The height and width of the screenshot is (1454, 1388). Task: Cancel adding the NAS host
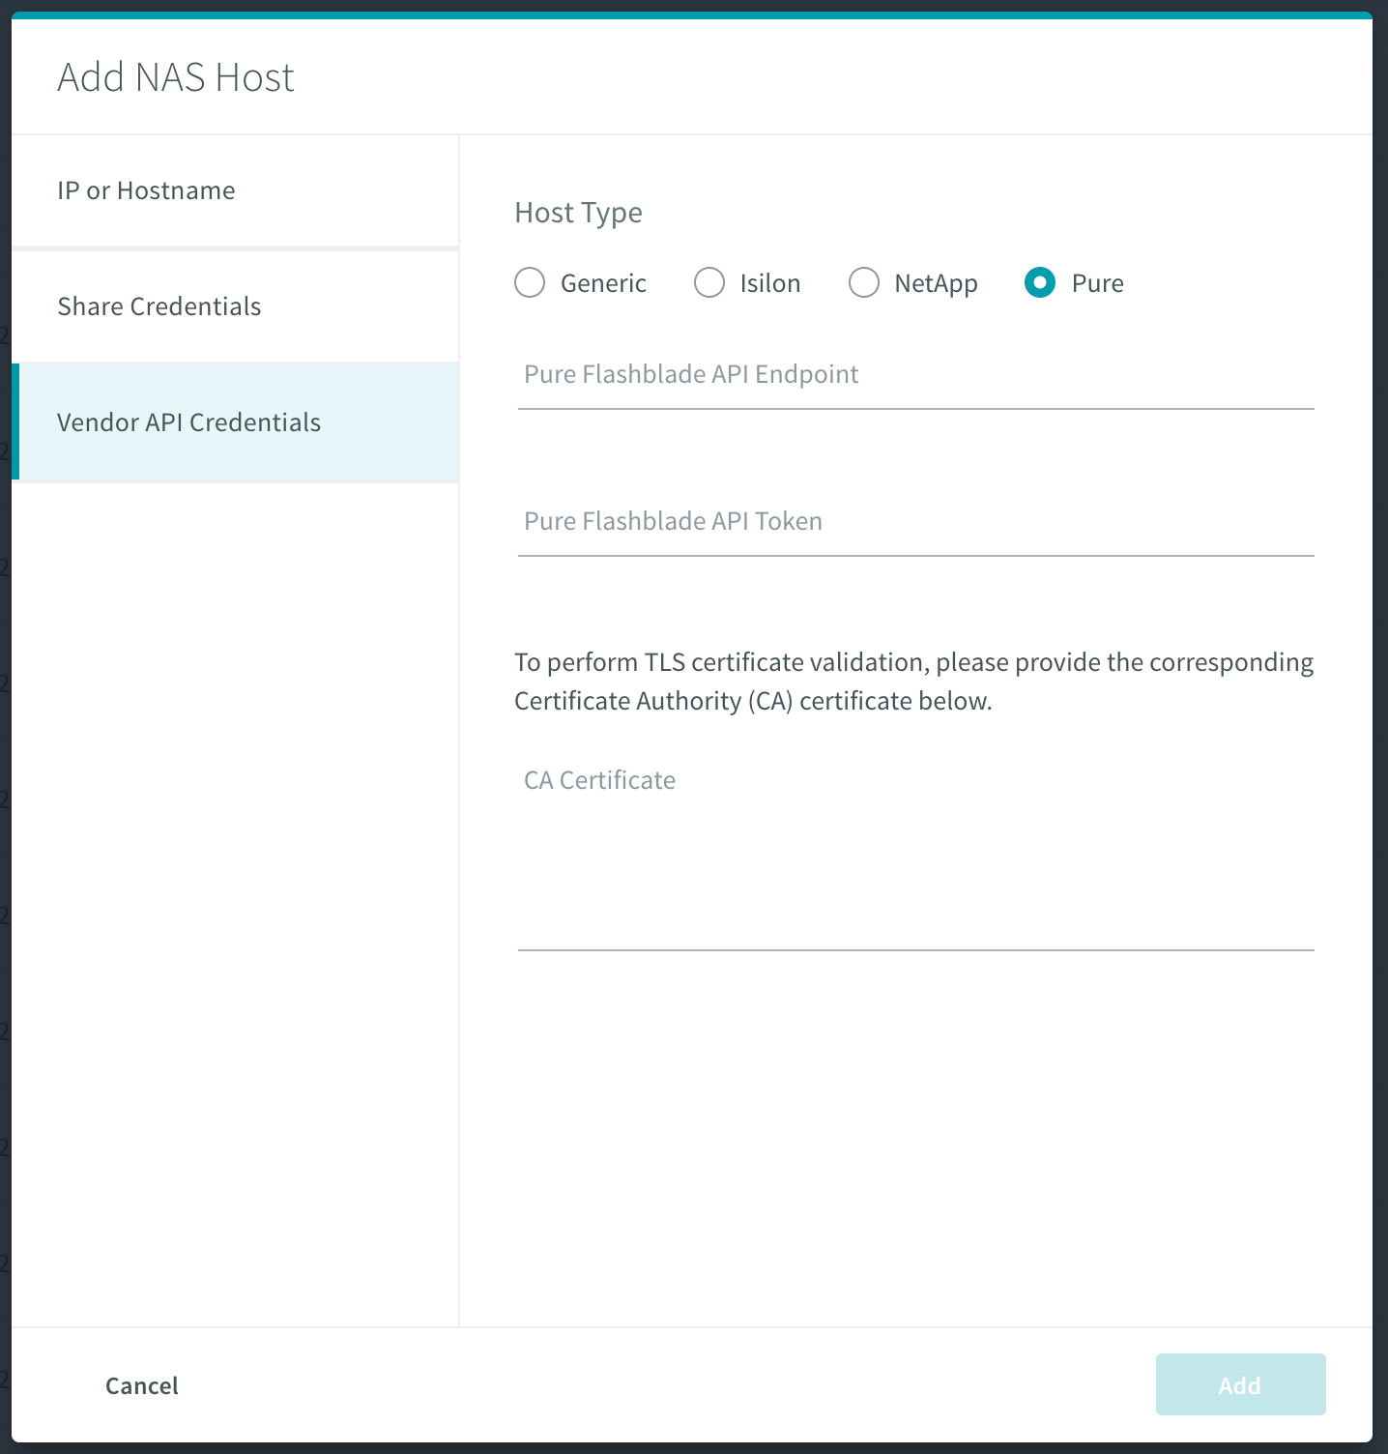(x=142, y=1385)
